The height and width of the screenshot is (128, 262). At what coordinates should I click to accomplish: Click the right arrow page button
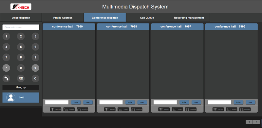256,122
